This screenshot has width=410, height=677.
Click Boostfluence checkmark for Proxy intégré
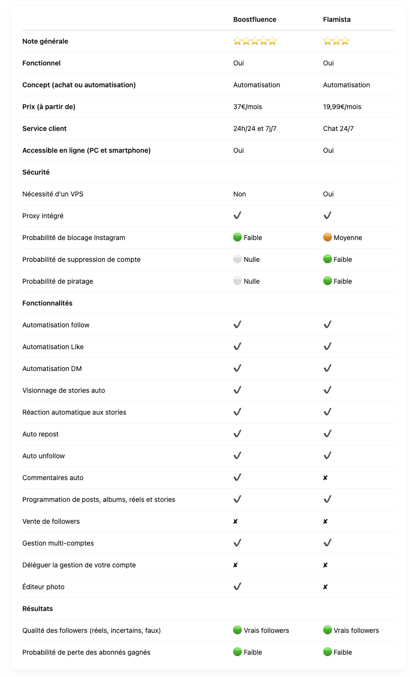pos(237,215)
